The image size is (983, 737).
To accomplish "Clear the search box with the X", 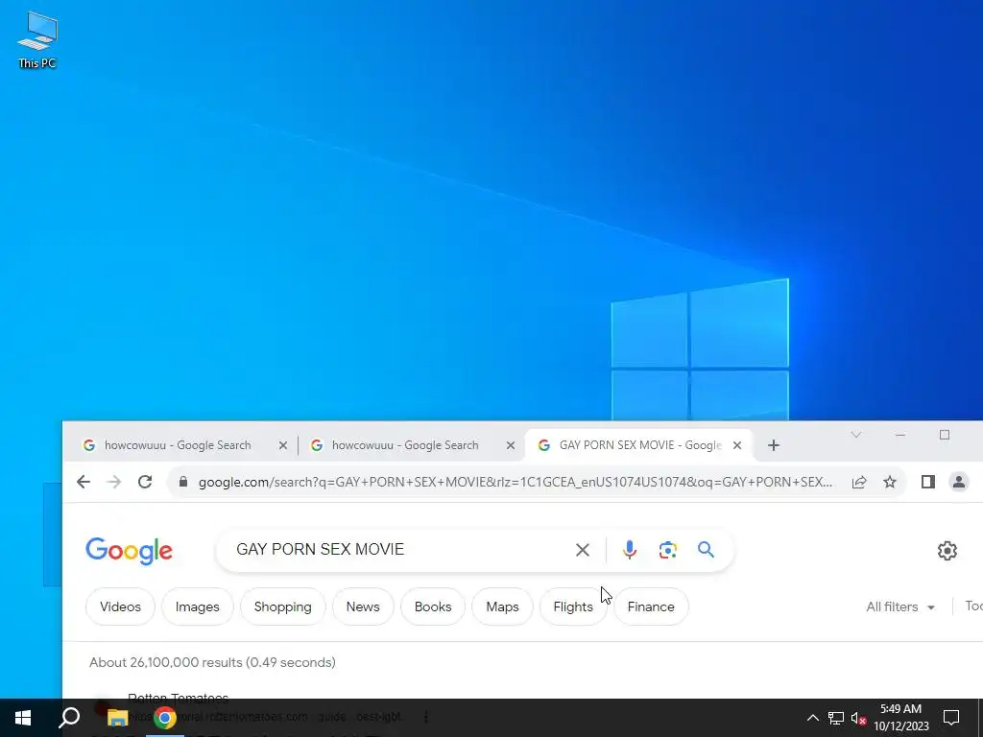I will pos(583,550).
